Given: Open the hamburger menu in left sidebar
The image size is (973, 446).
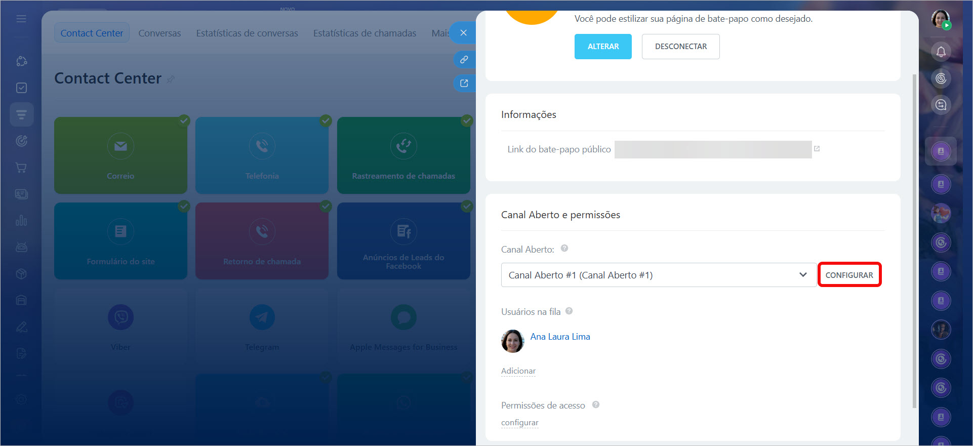Looking at the screenshot, I should (21, 19).
